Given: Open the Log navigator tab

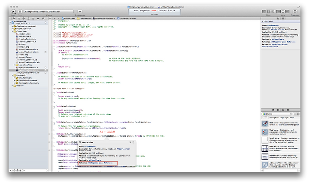Looking at the screenshot, I should click(43, 18).
